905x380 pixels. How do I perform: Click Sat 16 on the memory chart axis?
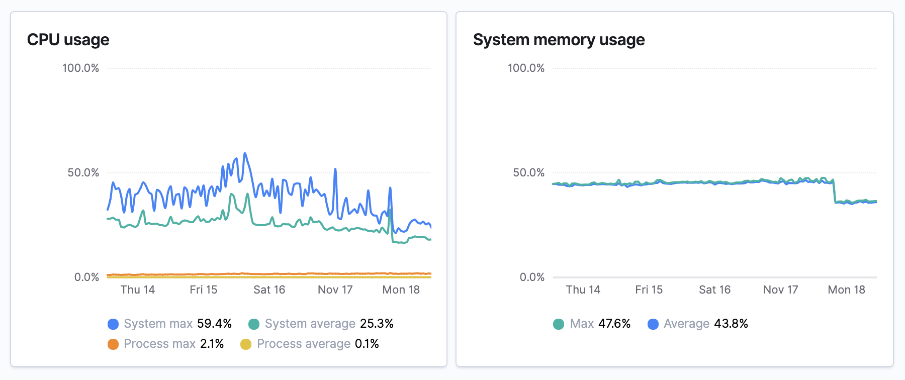pos(715,290)
